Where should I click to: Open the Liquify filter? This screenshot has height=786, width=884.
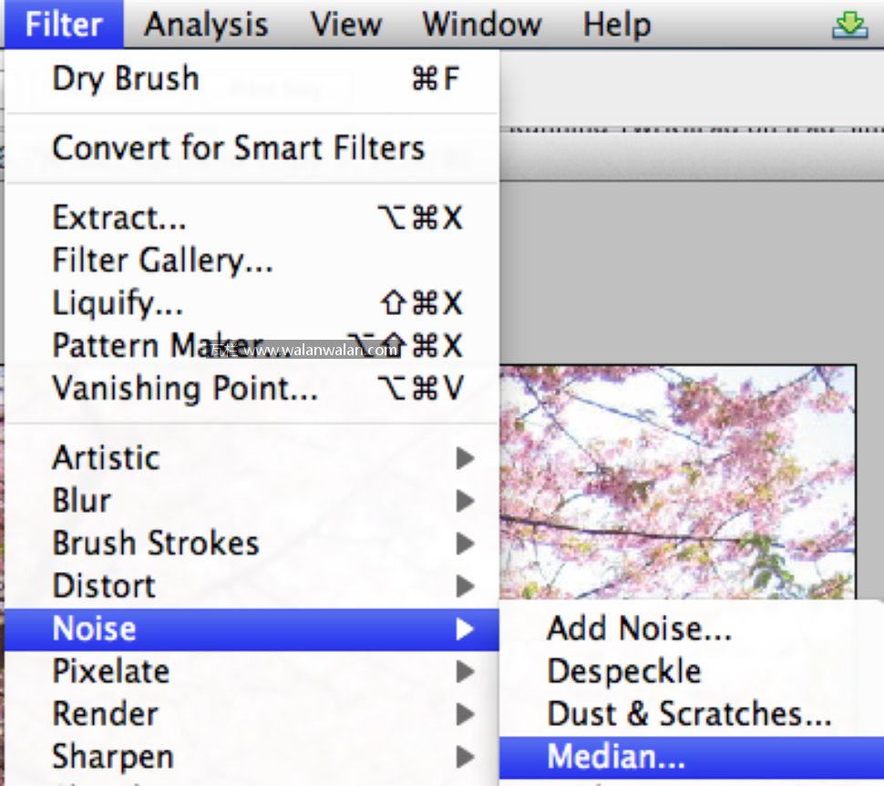point(118,303)
